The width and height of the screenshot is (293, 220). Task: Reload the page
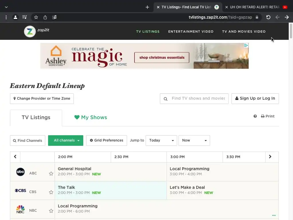coord(268,17)
